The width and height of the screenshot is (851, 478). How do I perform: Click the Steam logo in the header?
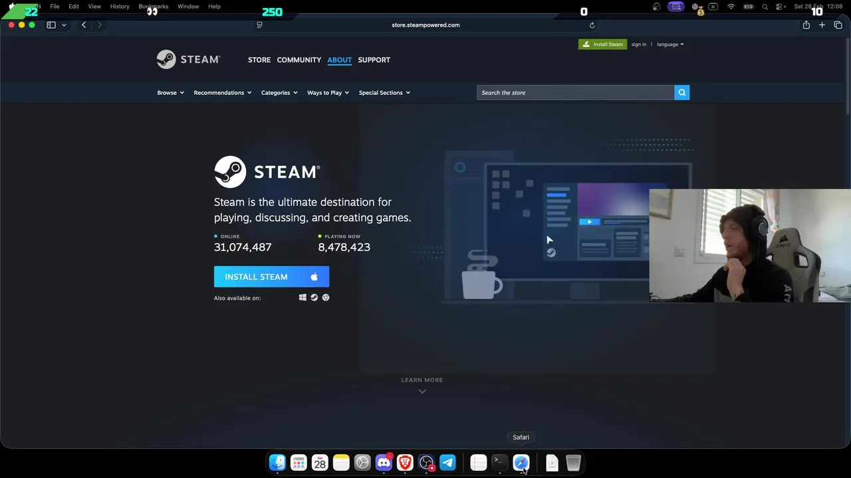(188, 59)
